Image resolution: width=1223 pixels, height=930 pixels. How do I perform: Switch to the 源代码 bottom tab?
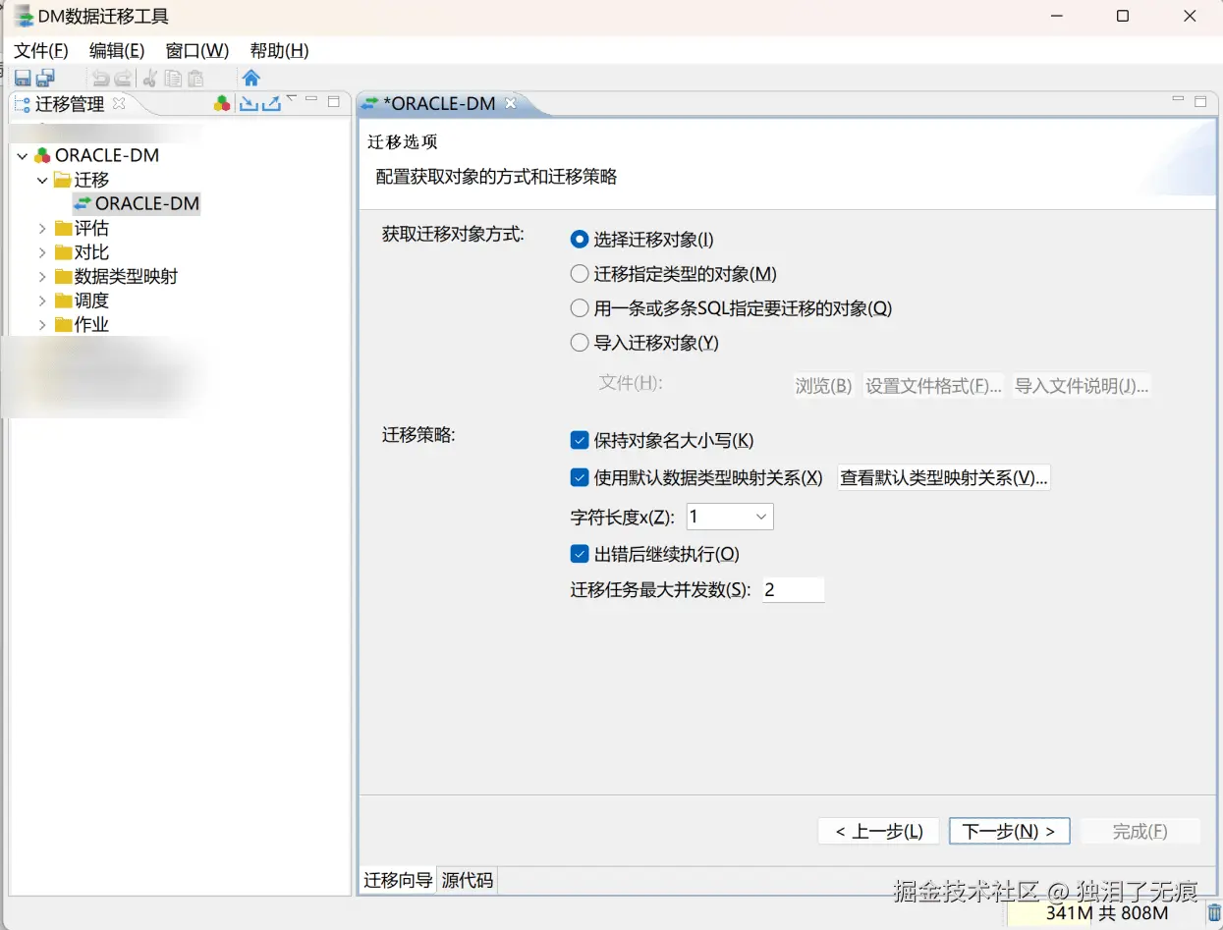coord(468,880)
